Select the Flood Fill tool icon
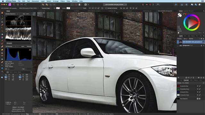 (2, 34)
